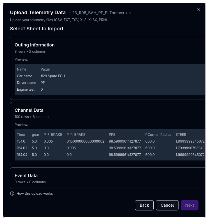Click the Engine test row label

pos(26,90)
